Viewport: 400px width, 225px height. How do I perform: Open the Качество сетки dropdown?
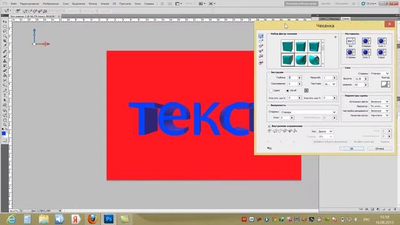[379, 115]
